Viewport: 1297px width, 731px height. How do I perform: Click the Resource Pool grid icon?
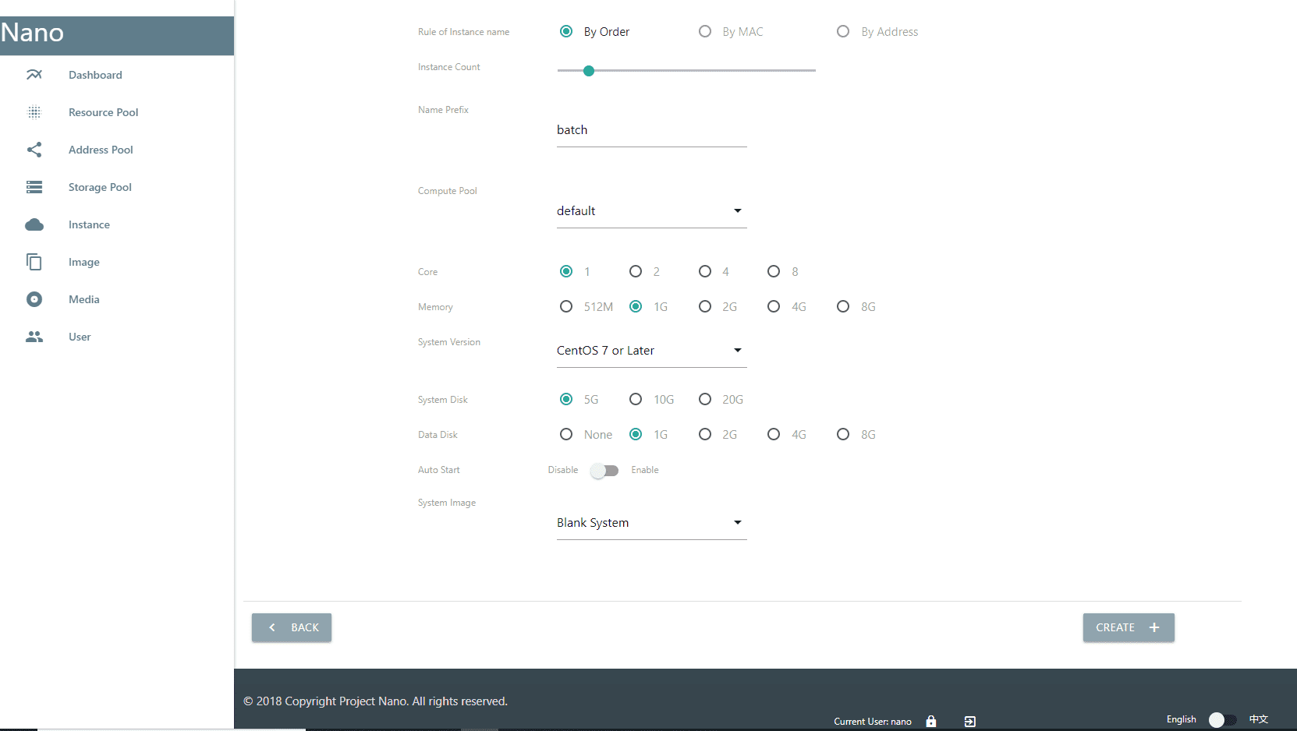(34, 112)
